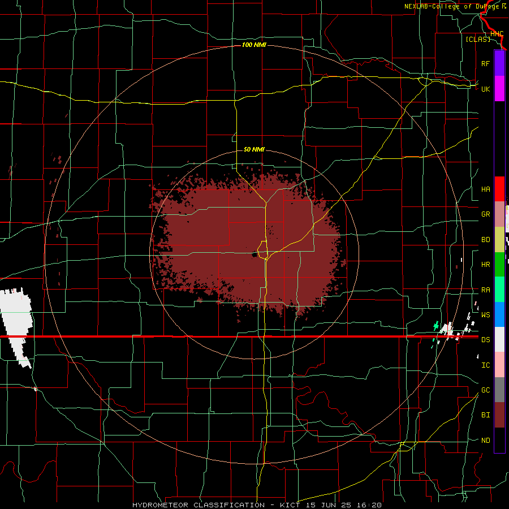Image resolution: width=509 pixels, height=509 pixels.
Task: Click the IC legend label
Action: (x=485, y=365)
